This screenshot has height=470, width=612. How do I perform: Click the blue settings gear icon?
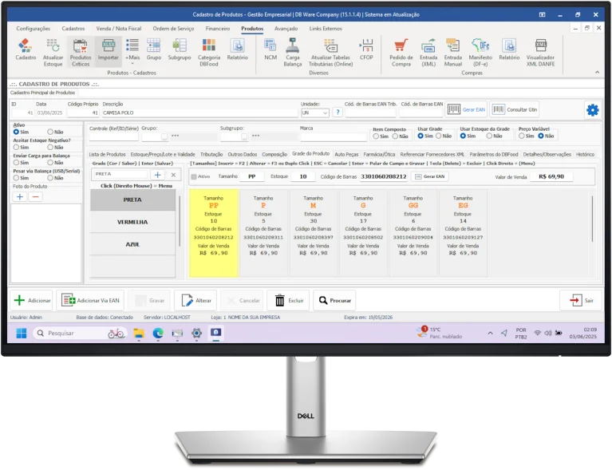coord(592,110)
